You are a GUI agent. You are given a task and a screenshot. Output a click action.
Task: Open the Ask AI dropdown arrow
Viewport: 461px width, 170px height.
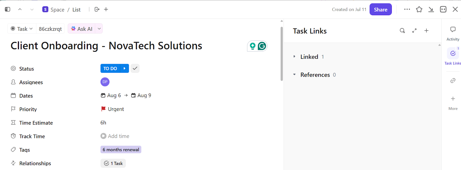pos(99,29)
